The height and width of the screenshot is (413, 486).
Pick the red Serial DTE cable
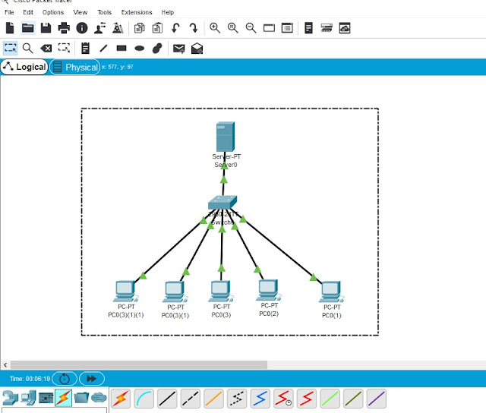coord(307,399)
